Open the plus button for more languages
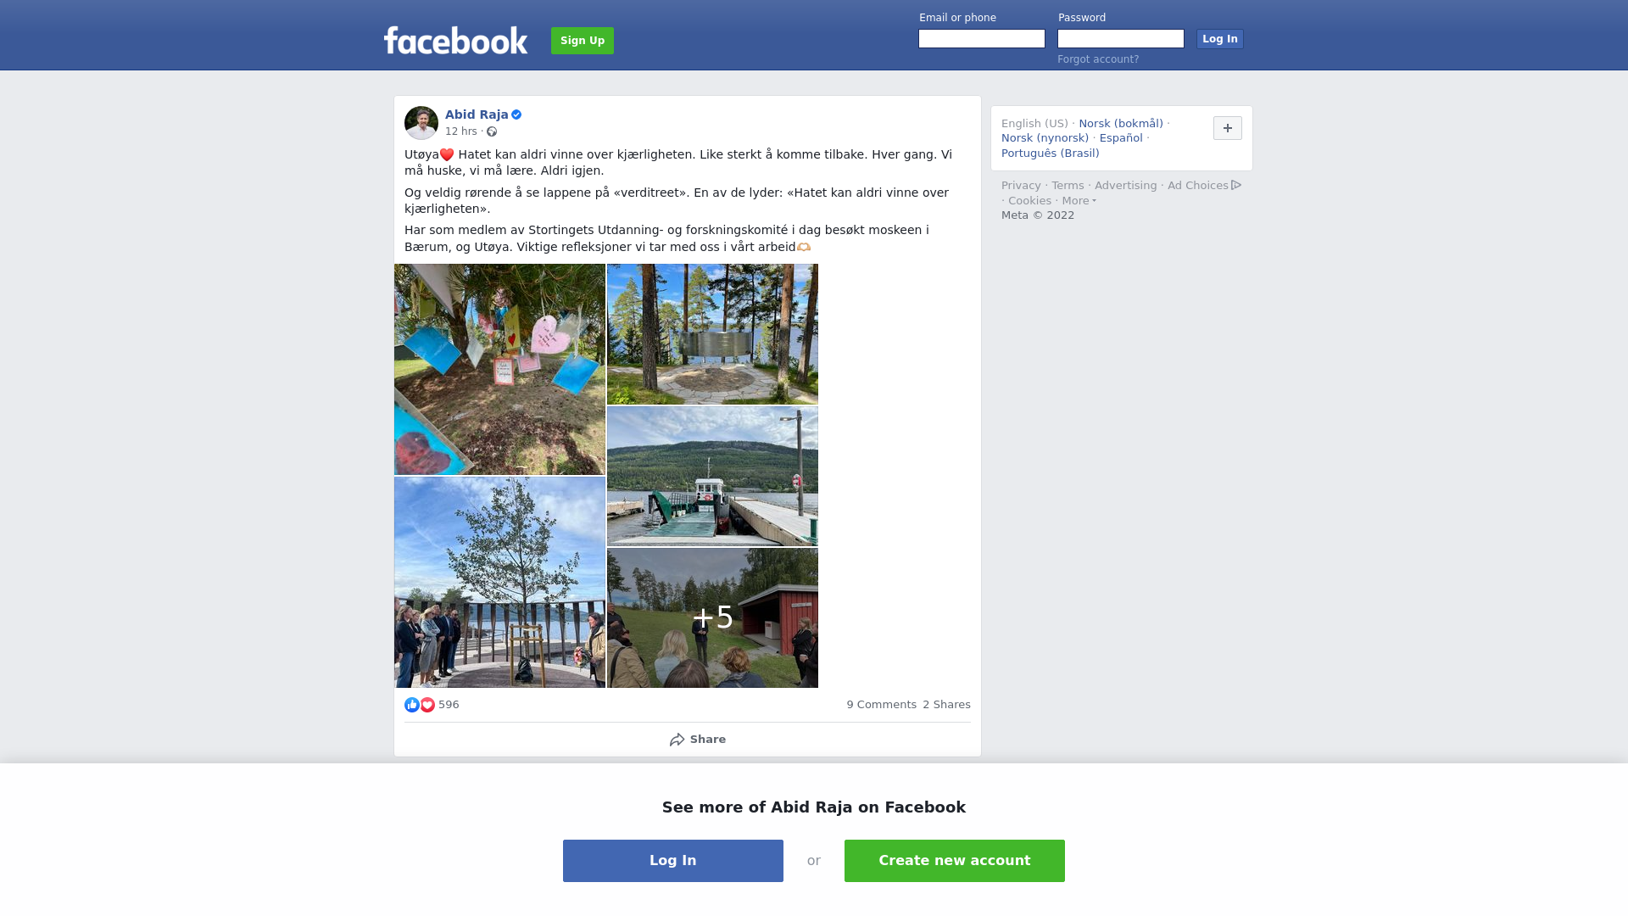The image size is (1628, 916). (1228, 128)
